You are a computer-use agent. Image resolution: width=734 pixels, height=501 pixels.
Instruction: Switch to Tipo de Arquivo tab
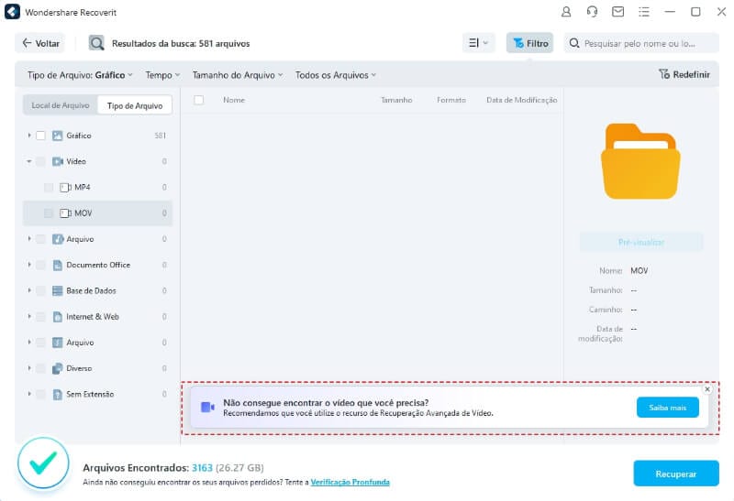tap(135, 105)
